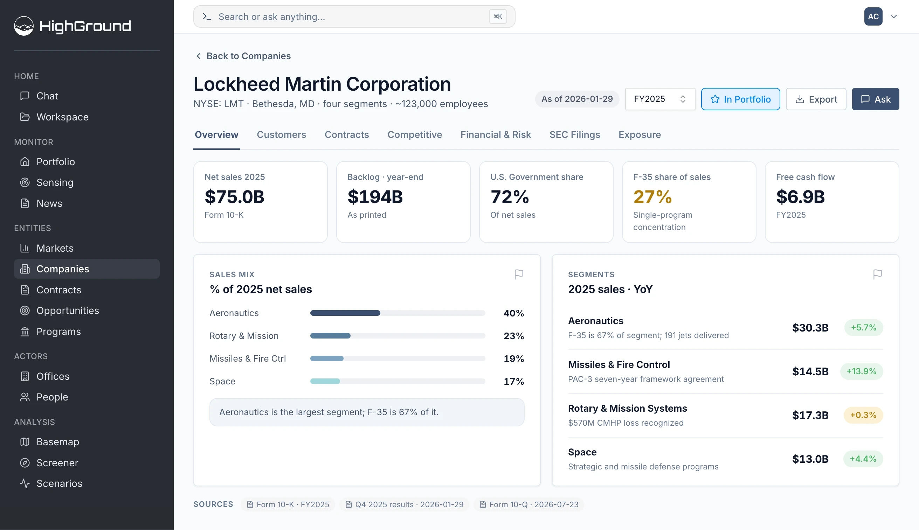Viewport: 919px width, 530px height.
Task: Click the Basemap map icon
Action: [x=25, y=442]
